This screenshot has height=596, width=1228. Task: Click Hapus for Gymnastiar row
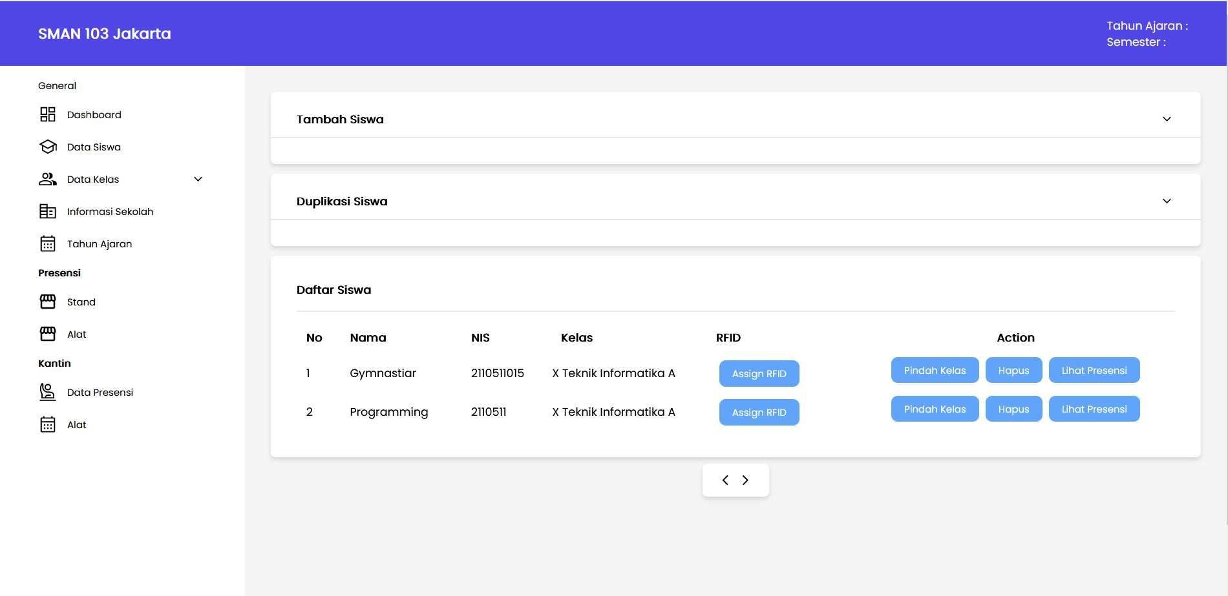[x=1014, y=371]
